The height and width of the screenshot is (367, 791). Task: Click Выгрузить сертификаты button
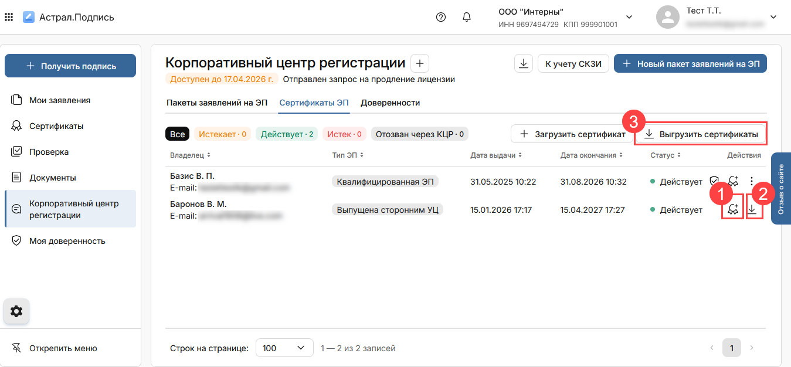pyautogui.click(x=701, y=134)
